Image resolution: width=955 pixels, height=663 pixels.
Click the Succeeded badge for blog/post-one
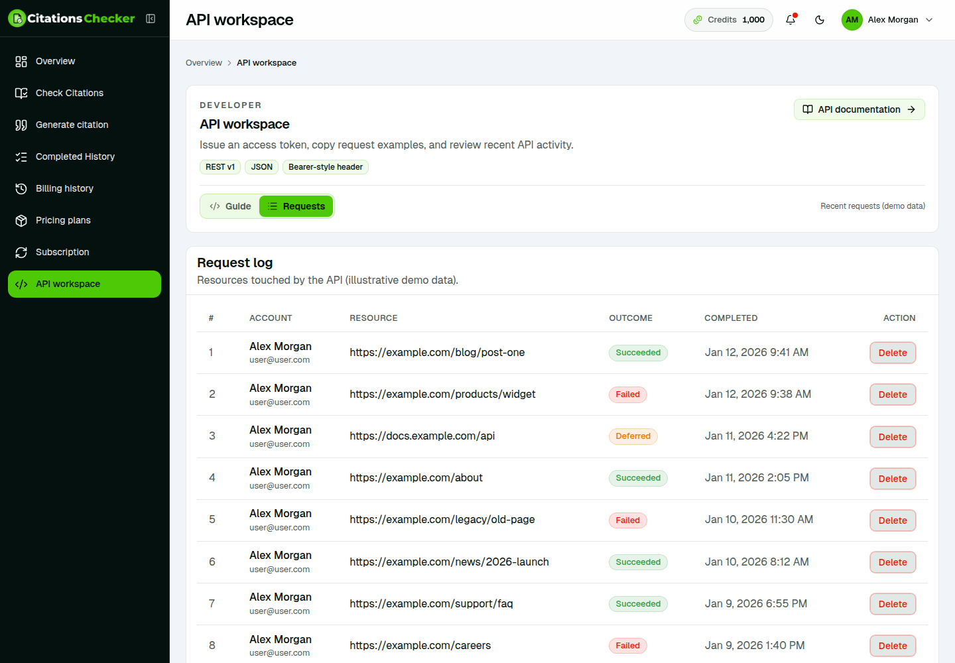(x=638, y=353)
